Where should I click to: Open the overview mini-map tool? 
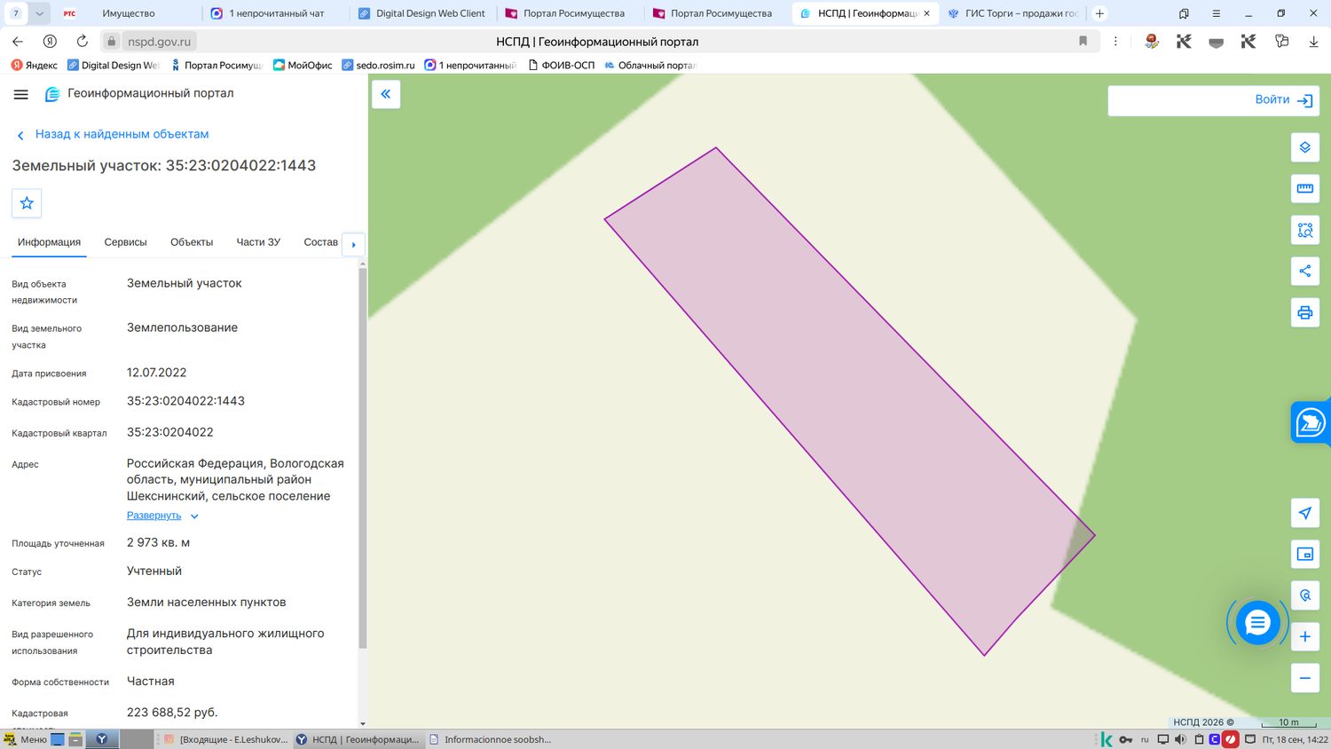coord(1304,554)
